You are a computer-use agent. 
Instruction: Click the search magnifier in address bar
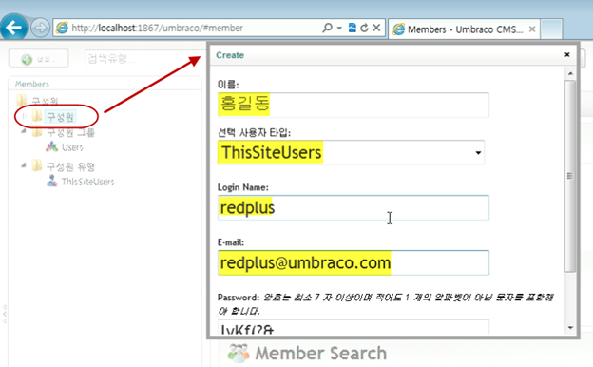tap(327, 28)
